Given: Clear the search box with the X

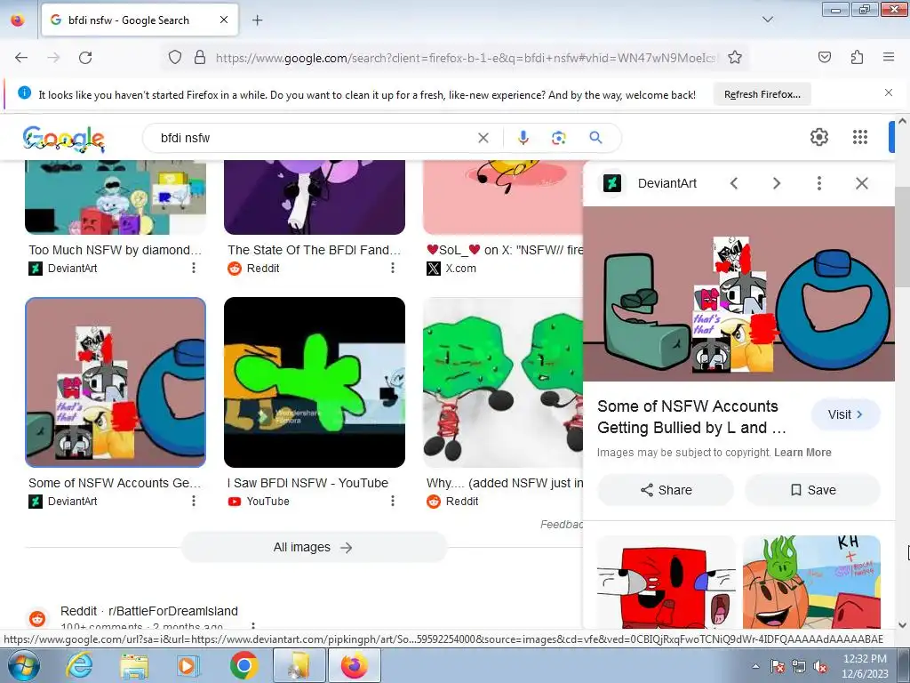Looking at the screenshot, I should click(x=483, y=138).
